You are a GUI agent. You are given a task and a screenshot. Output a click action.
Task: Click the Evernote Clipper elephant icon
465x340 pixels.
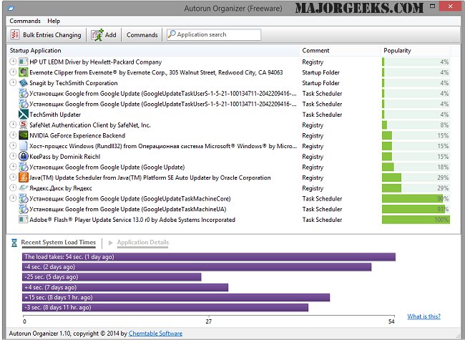pos(23,72)
